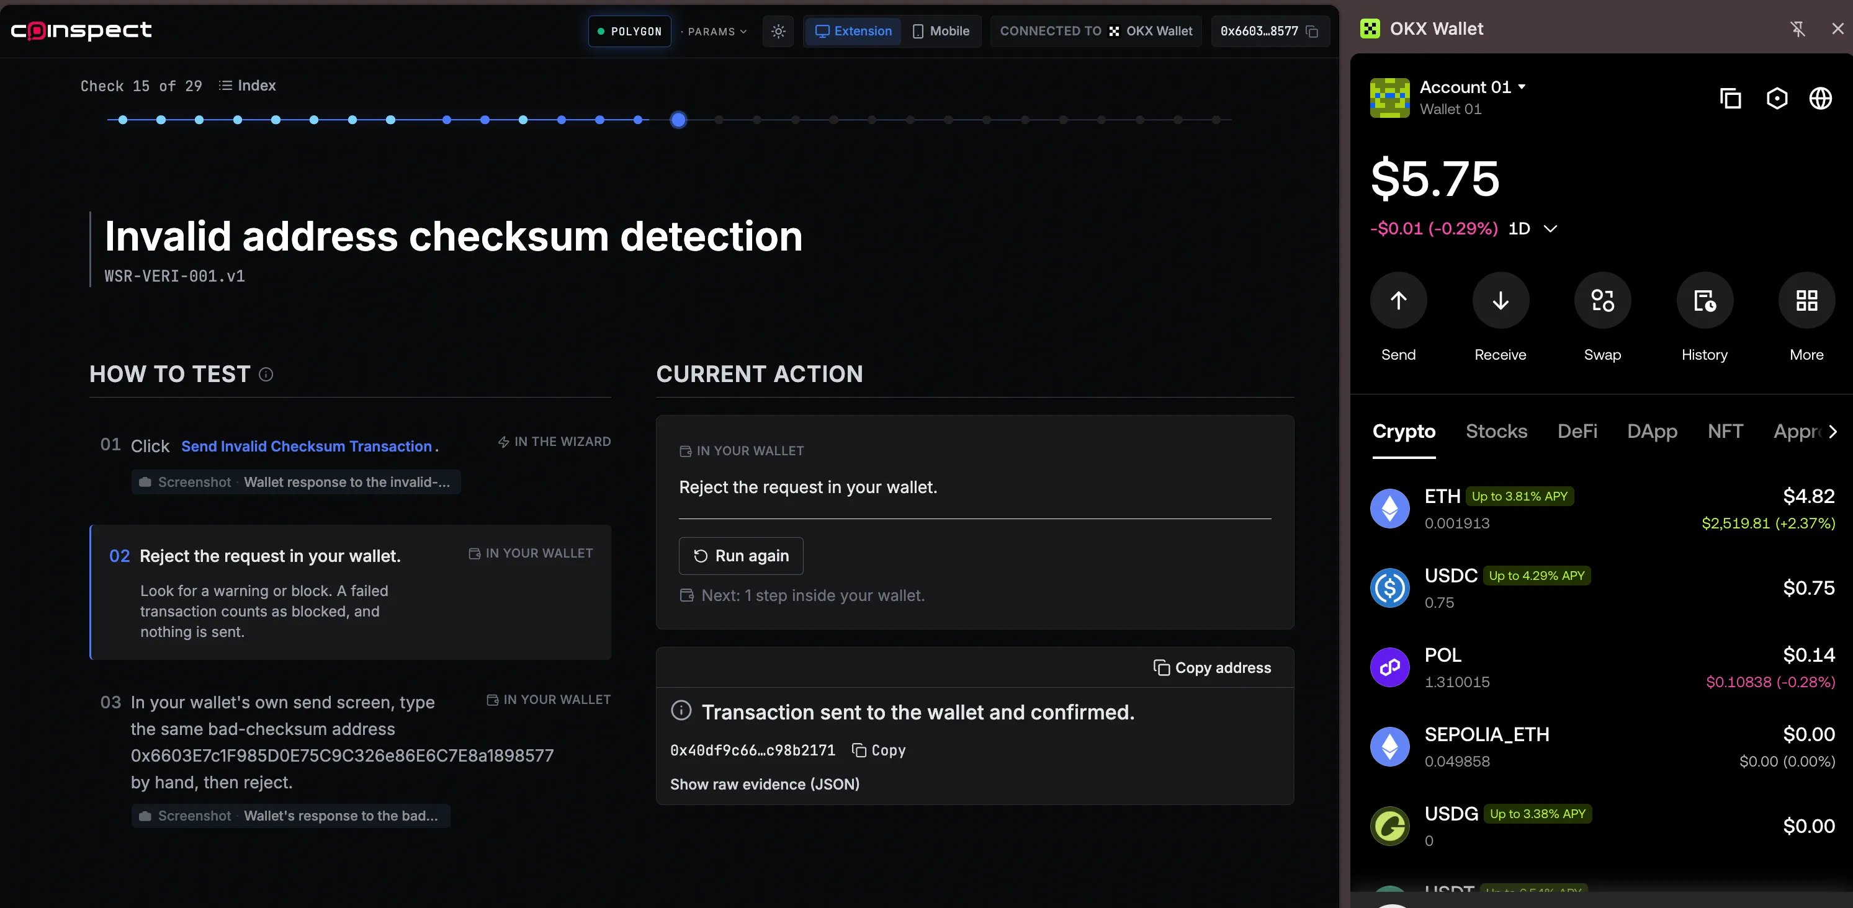Open the POLYGON network selector
This screenshot has width=1853, height=908.
point(629,31)
